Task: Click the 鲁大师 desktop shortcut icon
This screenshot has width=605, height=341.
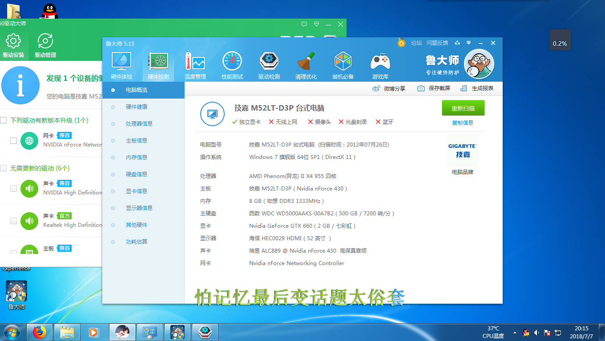Action: point(16,295)
